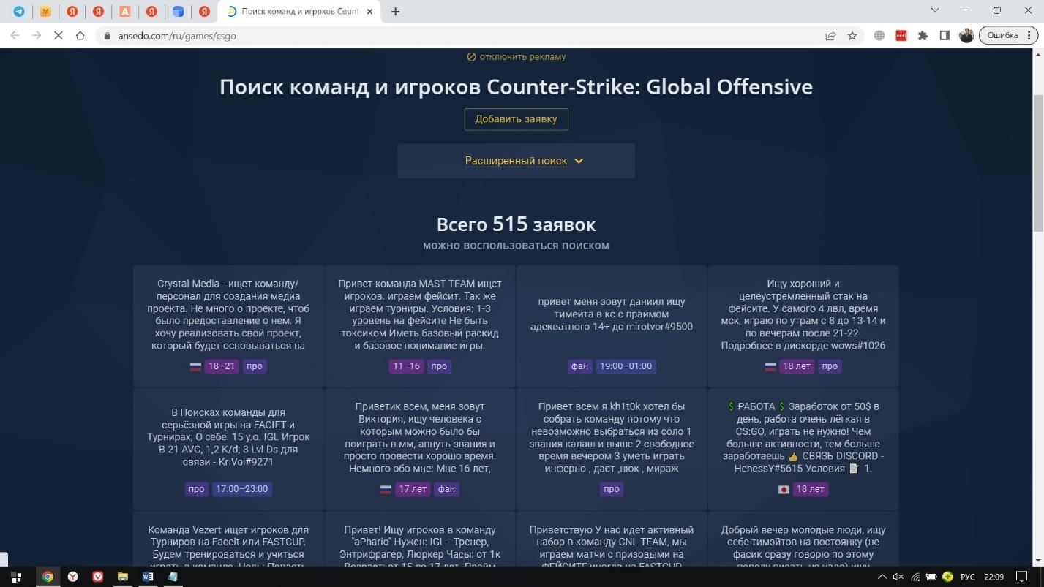Open Microsoft Word from the taskbar
The image size is (1044, 587).
click(148, 577)
